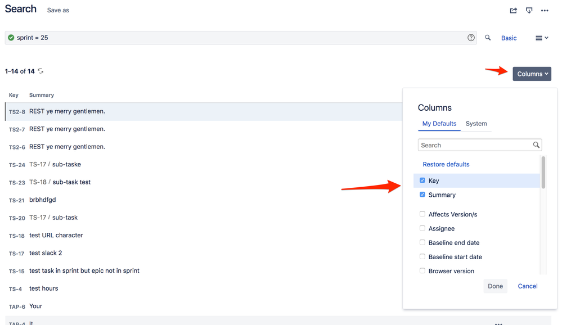Refresh results with the refresh icon

click(40, 71)
